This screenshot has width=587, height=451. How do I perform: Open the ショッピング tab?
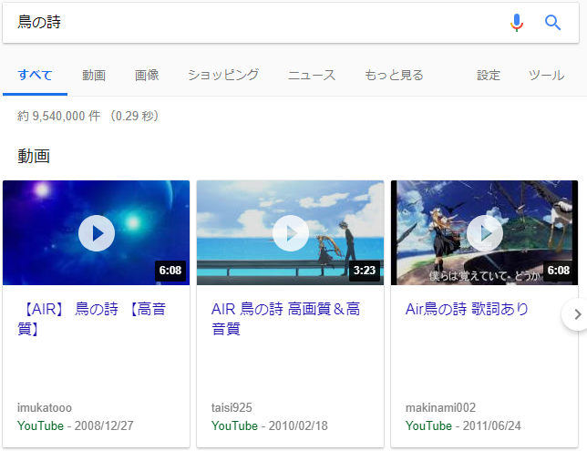coord(223,76)
